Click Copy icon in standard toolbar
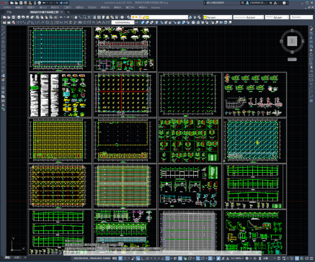The width and height of the screenshot is (315, 262). [x=42, y=17]
